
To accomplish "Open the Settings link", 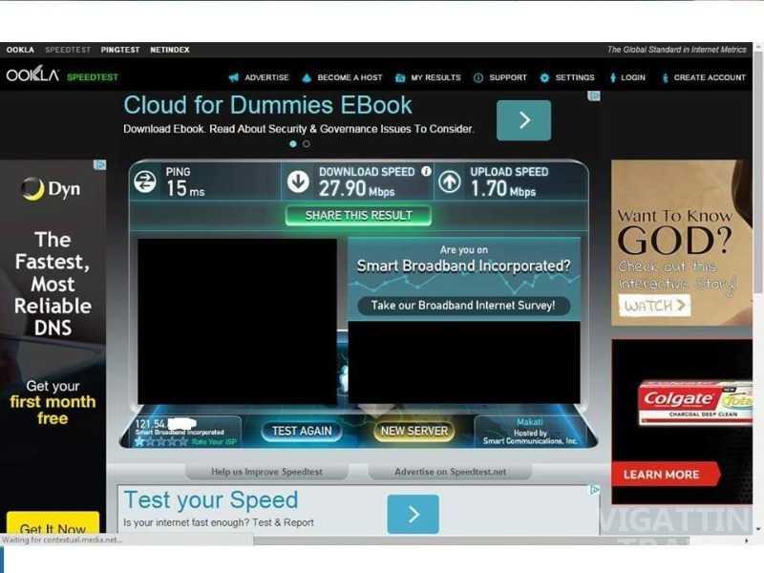I will pyautogui.click(x=575, y=77).
